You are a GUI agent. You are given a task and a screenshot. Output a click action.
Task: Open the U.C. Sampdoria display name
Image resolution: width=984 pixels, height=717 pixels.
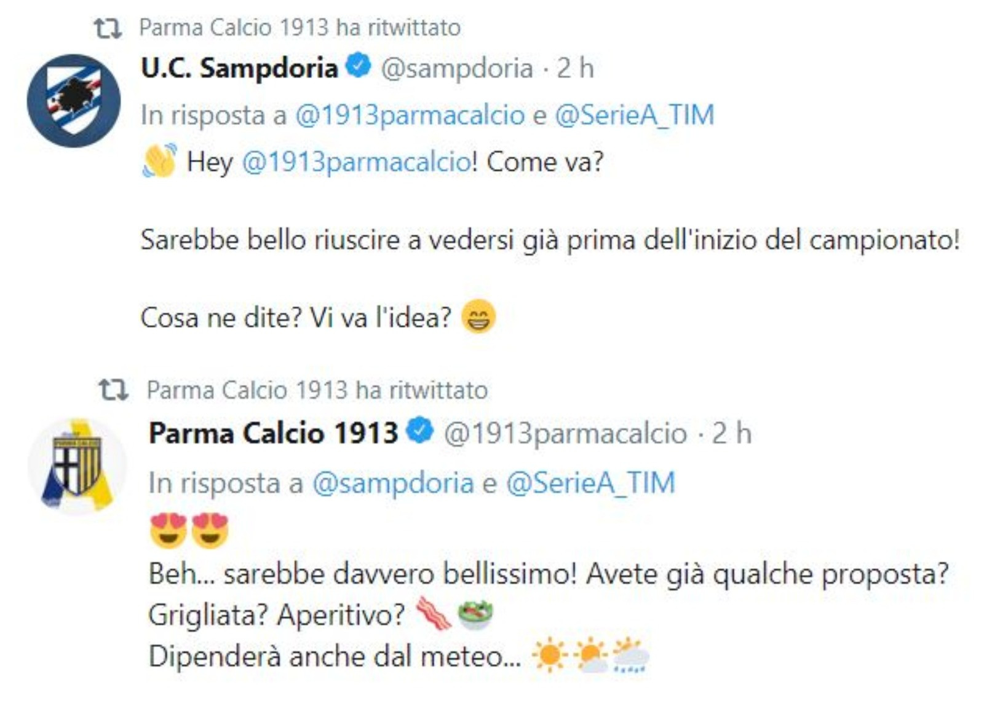click(x=239, y=68)
